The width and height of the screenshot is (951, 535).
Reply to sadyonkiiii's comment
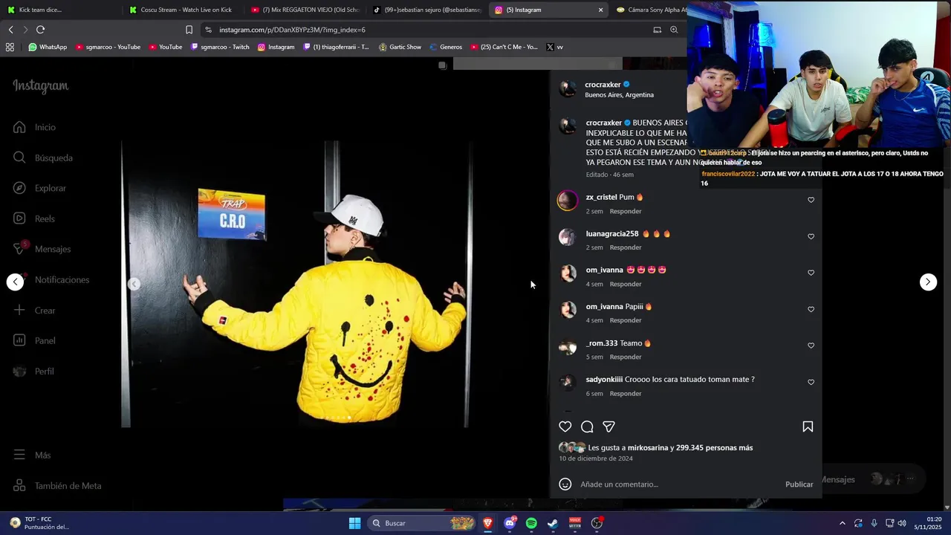pos(626,393)
